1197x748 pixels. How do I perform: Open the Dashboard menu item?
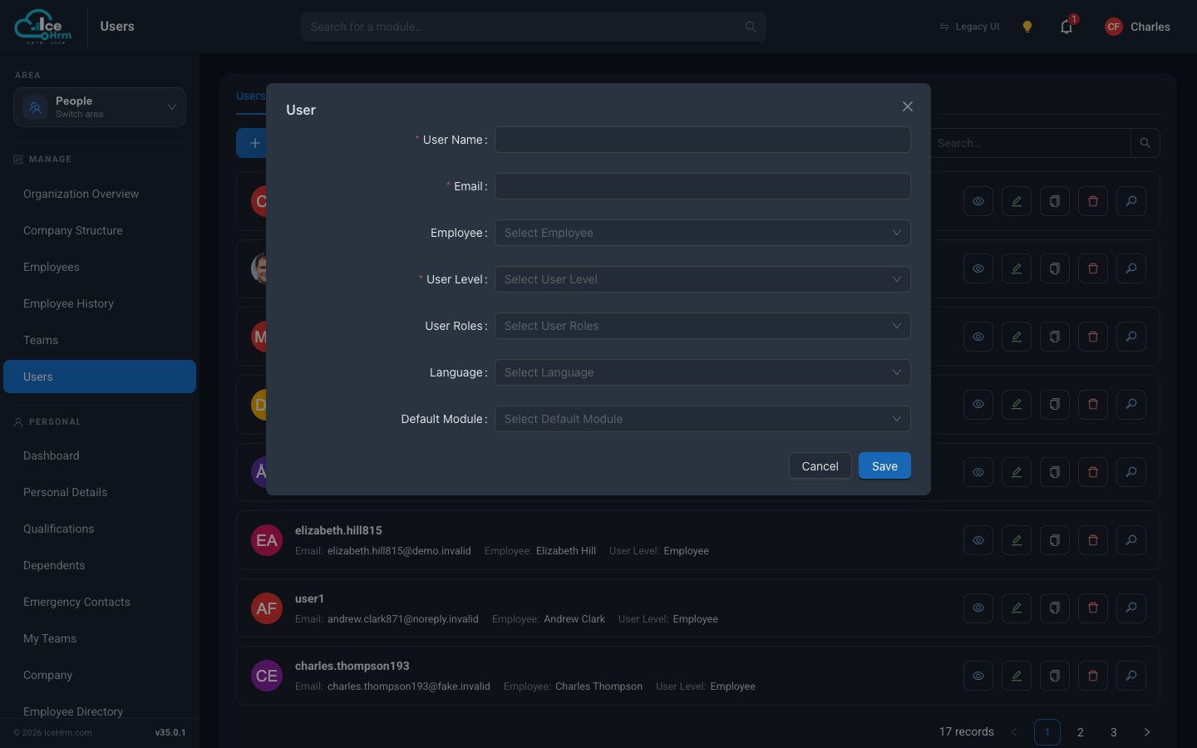coord(100,455)
